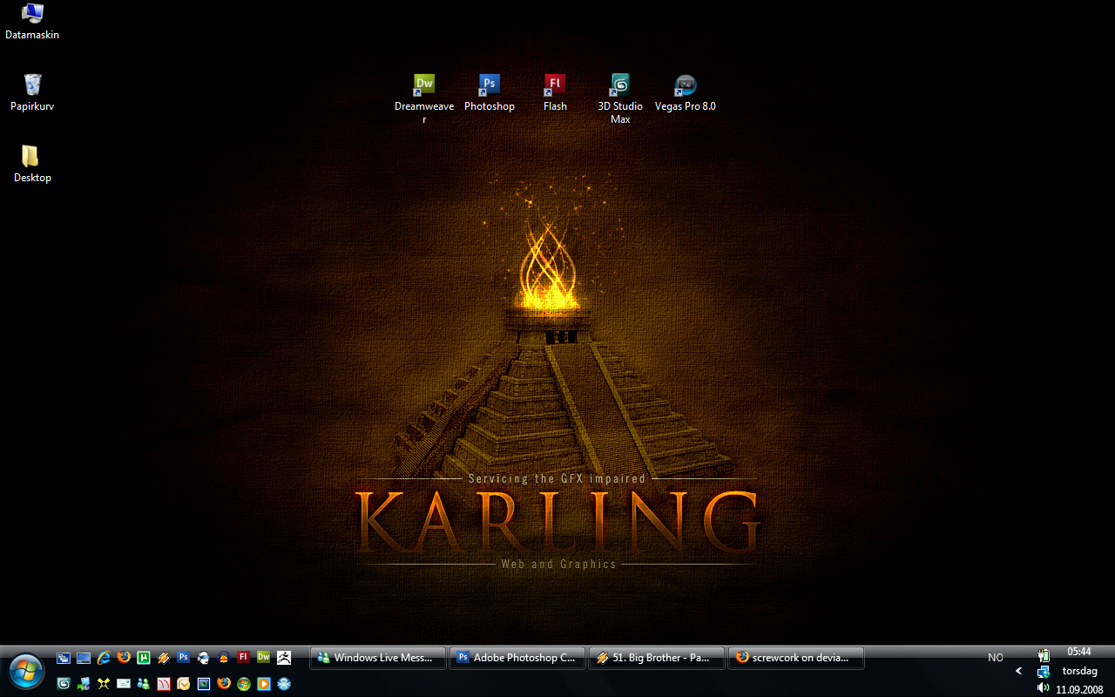Launch the Photoshop desktop shortcut

(x=489, y=93)
